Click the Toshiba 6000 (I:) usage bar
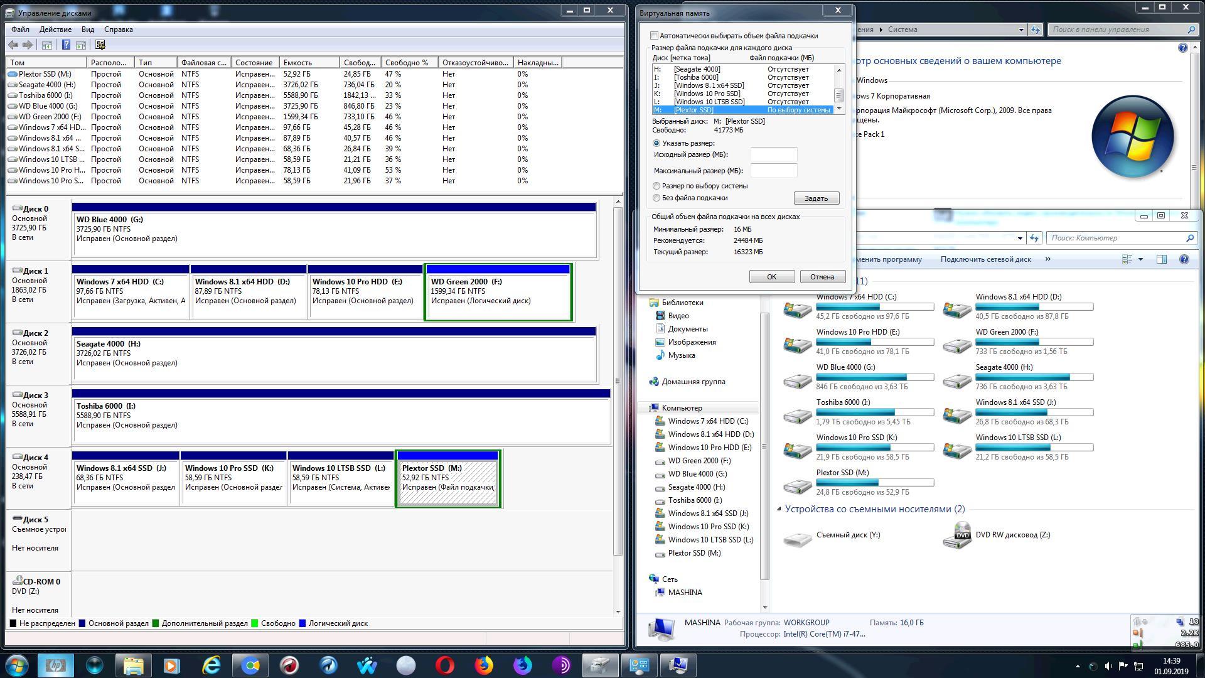This screenshot has width=1205, height=678. [x=875, y=412]
